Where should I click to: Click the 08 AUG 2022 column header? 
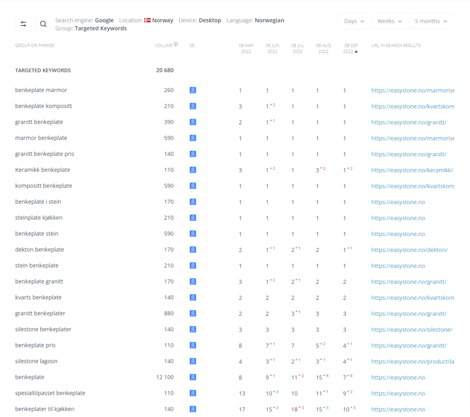pos(323,49)
